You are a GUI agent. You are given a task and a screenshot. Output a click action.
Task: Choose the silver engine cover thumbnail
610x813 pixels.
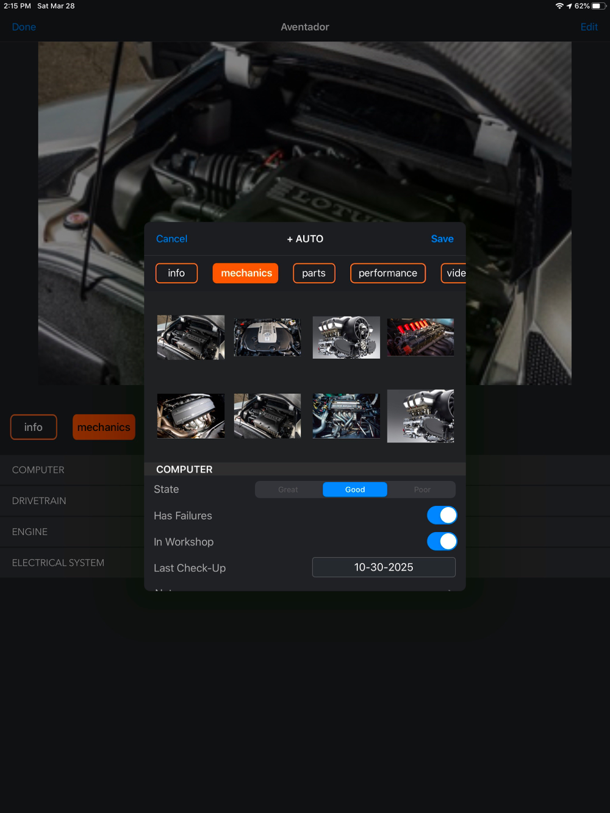[x=267, y=338]
